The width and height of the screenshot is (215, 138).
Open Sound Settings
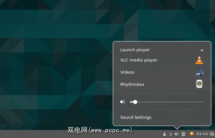coord(136,117)
